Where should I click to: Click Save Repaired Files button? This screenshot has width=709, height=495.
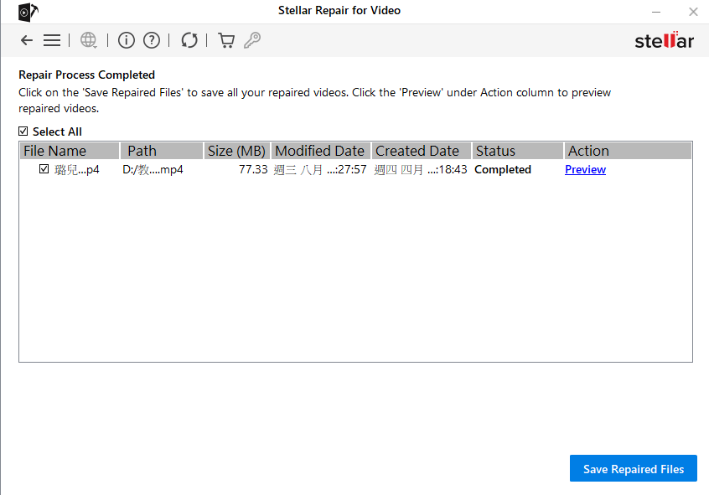point(634,469)
